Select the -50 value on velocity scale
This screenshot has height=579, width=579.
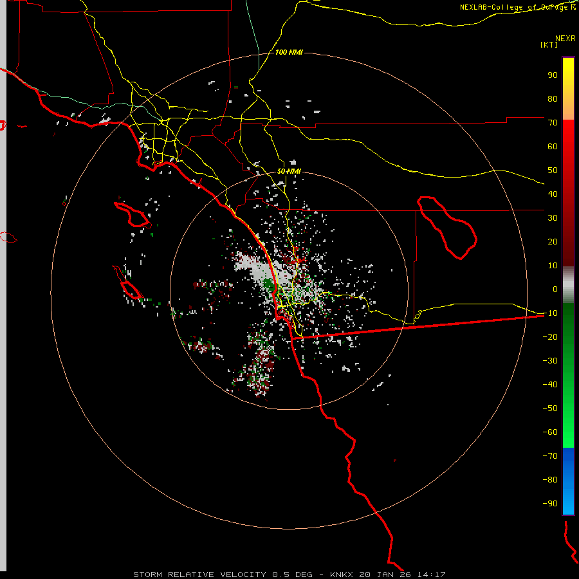(x=550, y=409)
